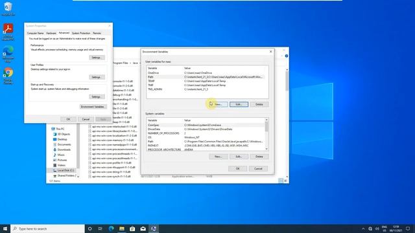This screenshot has width=415, height=233.
Task: Click system variables list scrollbar down arrow
Action: point(267,149)
